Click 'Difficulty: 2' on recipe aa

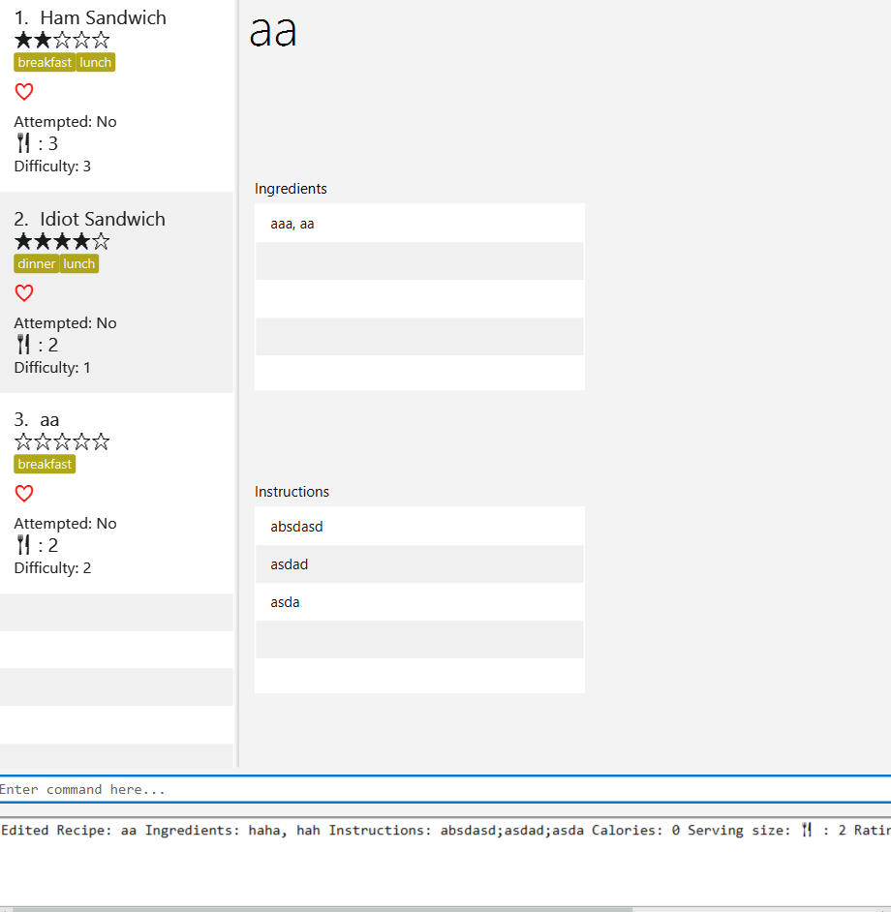click(52, 568)
